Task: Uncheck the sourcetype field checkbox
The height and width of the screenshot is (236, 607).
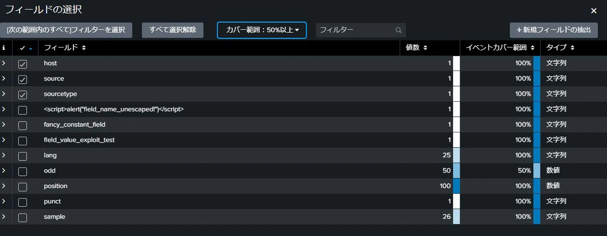Action: [x=23, y=94]
